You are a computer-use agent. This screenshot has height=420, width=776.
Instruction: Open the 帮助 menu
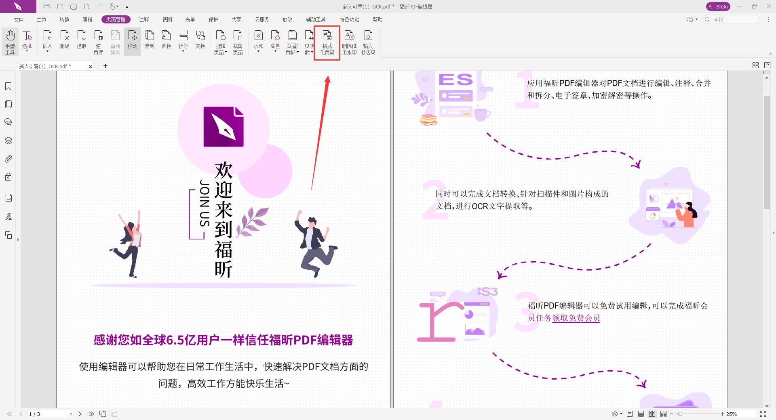pyautogui.click(x=377, y=19)
